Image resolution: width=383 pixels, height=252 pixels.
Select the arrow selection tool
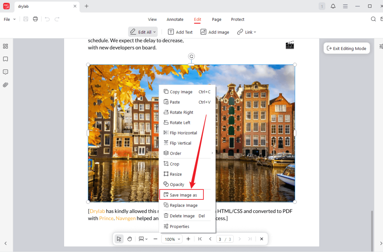(119, 239)
